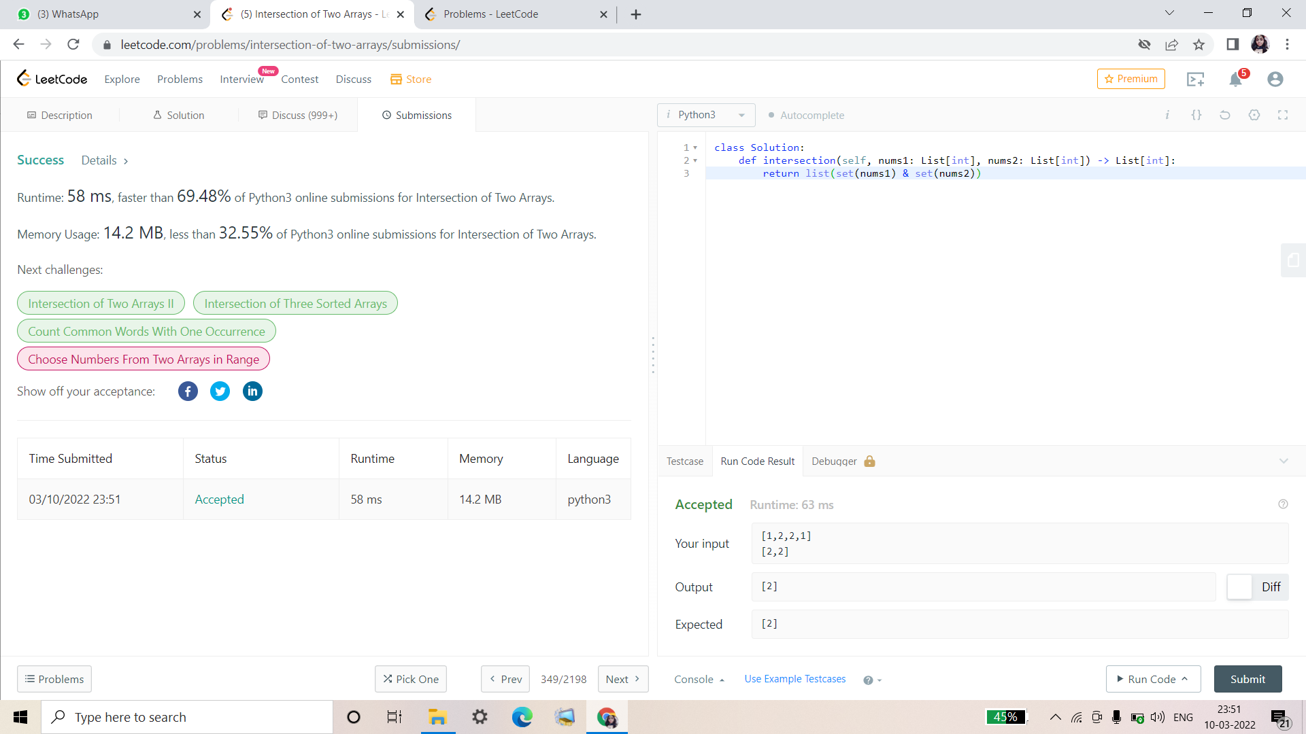The image size is (1306, 734).
Task: Open the Debugger tab
Action: 843,461
